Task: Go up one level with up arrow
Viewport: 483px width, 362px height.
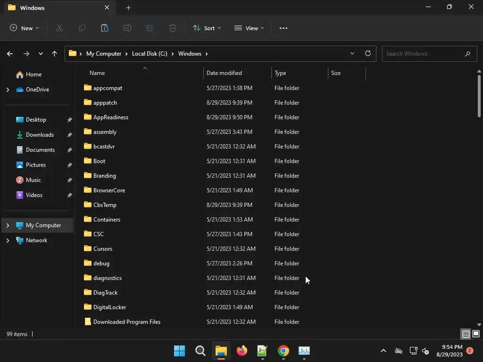Action: tap(55, 54)
